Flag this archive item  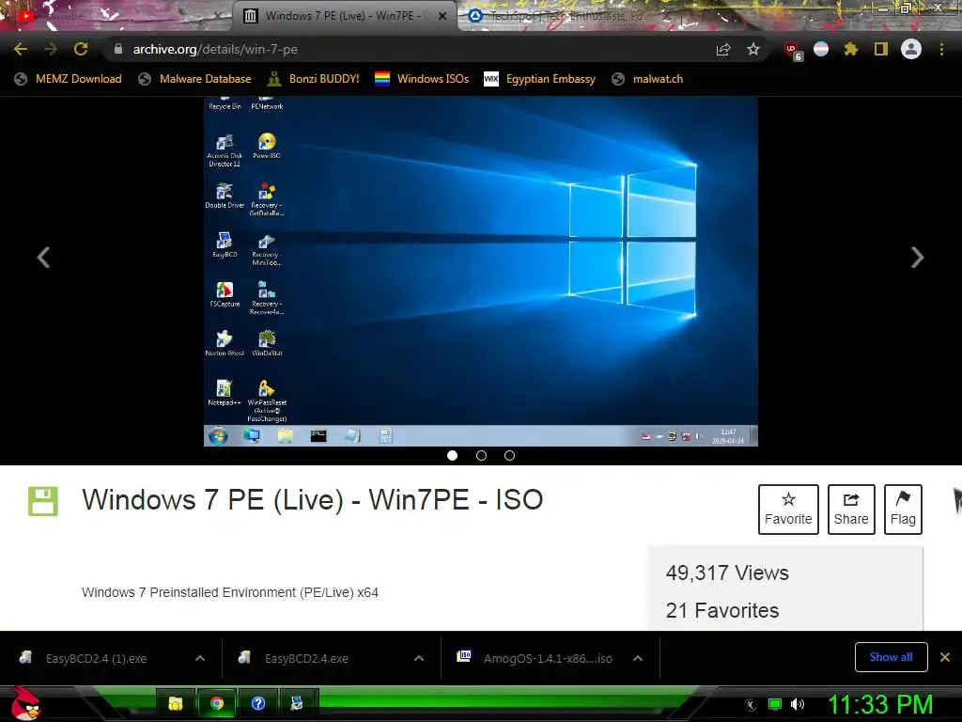903,509
